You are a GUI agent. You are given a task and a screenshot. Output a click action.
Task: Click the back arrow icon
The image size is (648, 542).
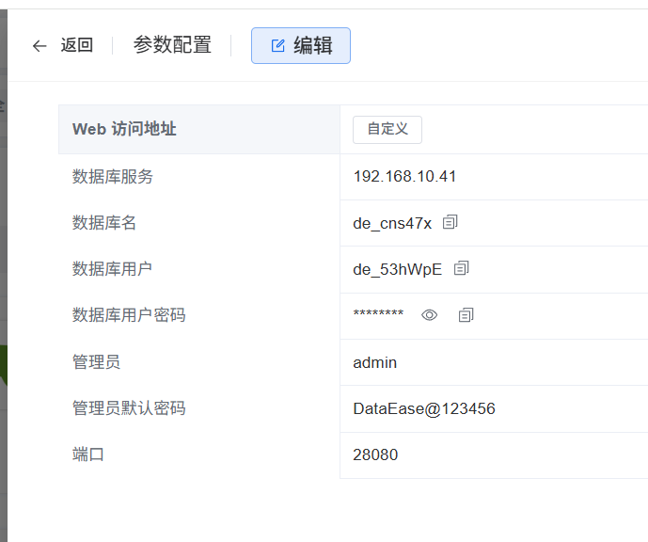pos(40,46)
